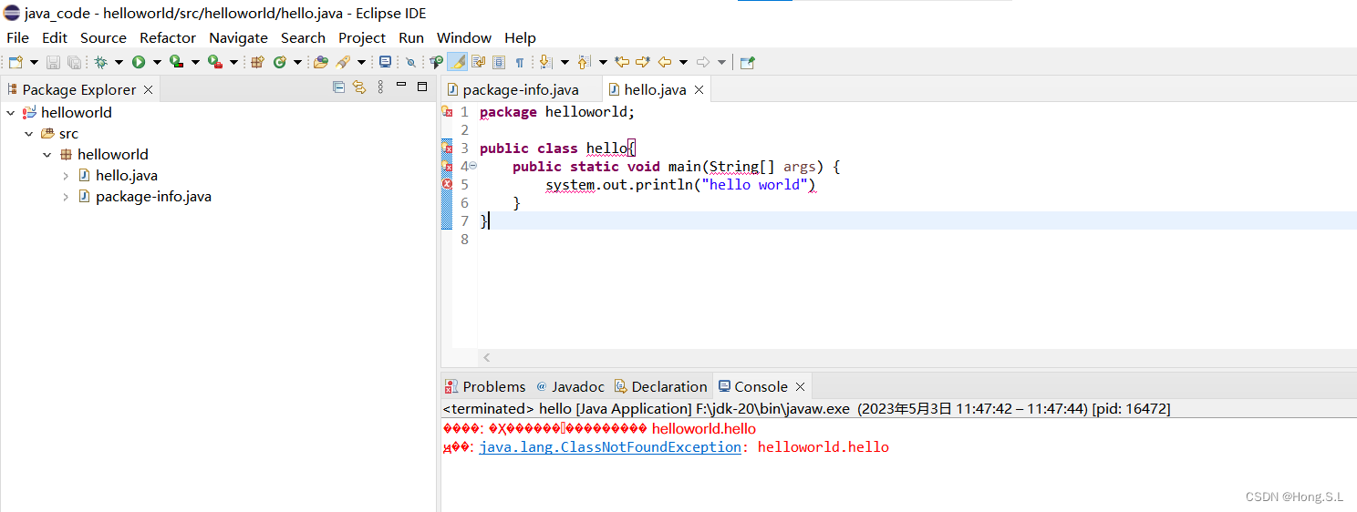Open Package Explorer View Menu dots
The width and height of the screenshot is (1357, 512).
(381, 87)
